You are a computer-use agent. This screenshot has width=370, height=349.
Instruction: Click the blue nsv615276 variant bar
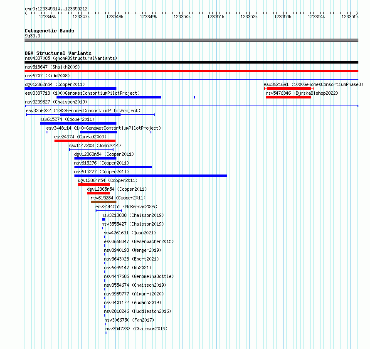pos(113,167)
